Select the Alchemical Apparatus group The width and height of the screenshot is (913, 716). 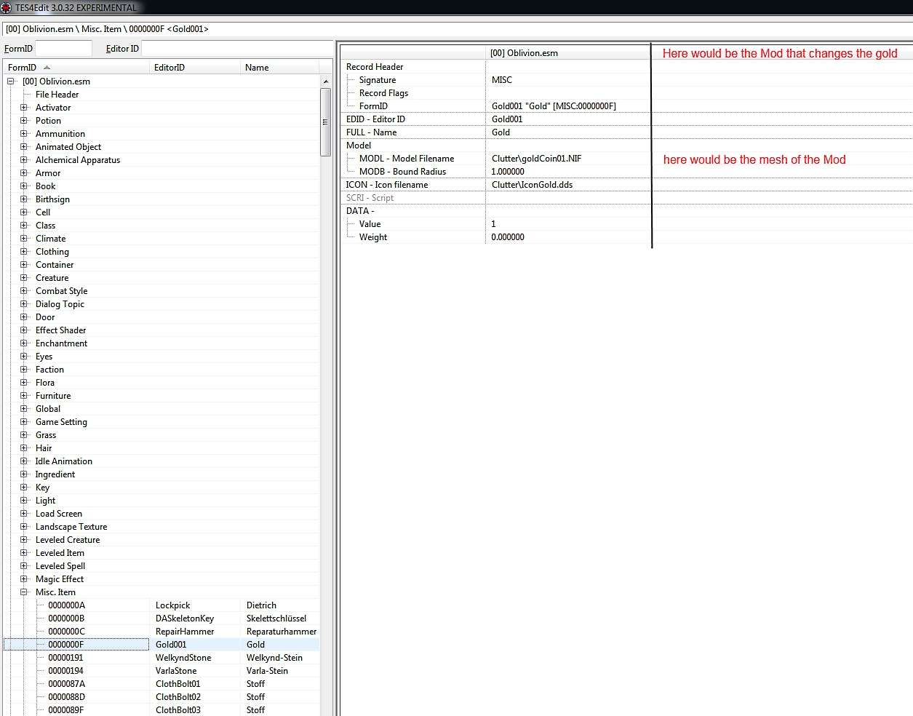click(78, 160)
